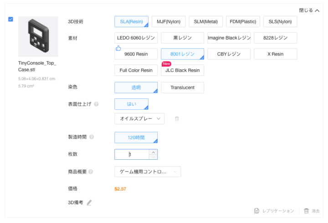Increase quantity with the up arrow
The height and width of the screenshot is (223, 328).
pos(153,152)
